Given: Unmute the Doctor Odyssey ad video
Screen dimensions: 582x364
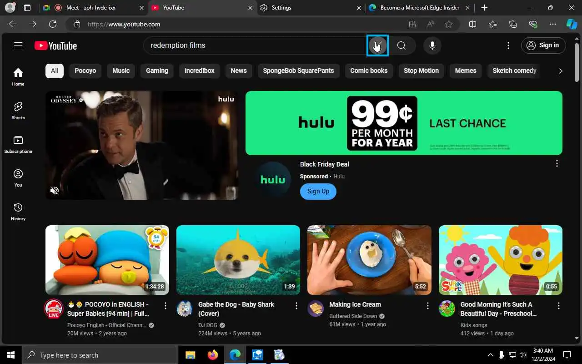Looking at the screenshot, I should (x=55, y=191).
